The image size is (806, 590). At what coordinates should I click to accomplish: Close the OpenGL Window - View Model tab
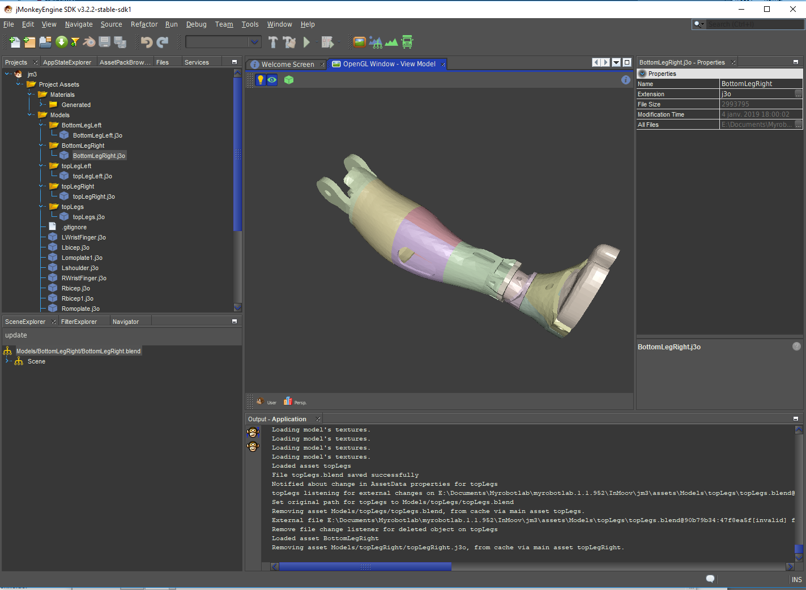(443, 65)
